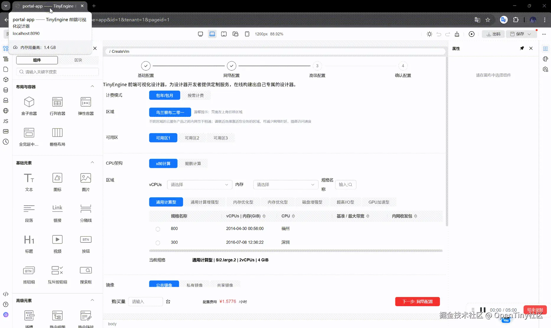Toggle the light/dark theme sun icon
Image resolution: width=551 pixels, height=328 pixels.
point(429,34)
